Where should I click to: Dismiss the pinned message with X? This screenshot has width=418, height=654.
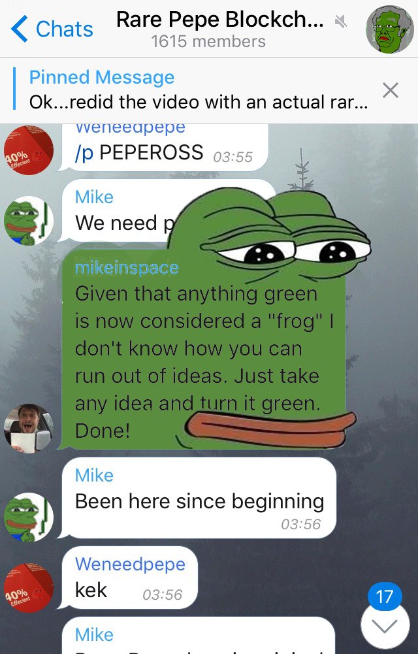click(391, 90)
